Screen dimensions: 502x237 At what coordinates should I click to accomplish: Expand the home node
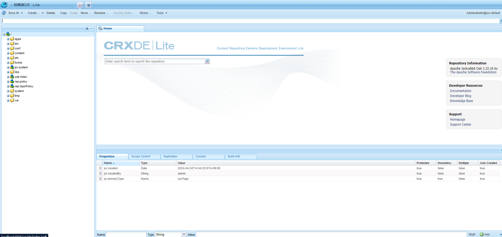pyautogui.click(x=8, y=63)
